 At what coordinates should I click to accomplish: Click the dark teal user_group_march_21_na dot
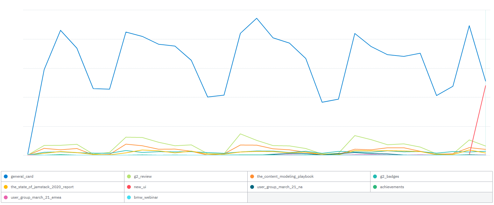(252, 187)
